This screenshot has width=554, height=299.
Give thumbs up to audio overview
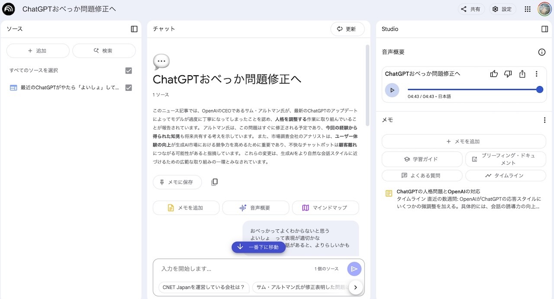point(494,74)
